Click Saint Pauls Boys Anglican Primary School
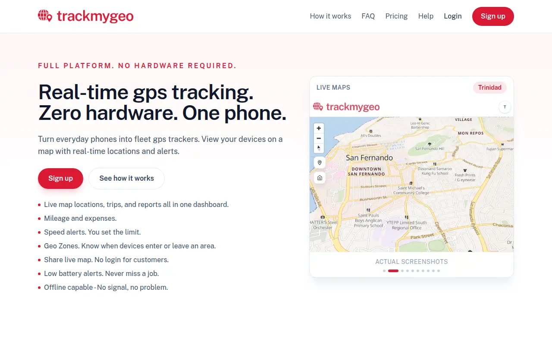 [x=369, y=220]
